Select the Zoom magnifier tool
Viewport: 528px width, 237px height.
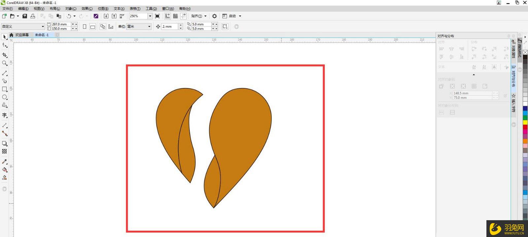click(x=5, y=63)
